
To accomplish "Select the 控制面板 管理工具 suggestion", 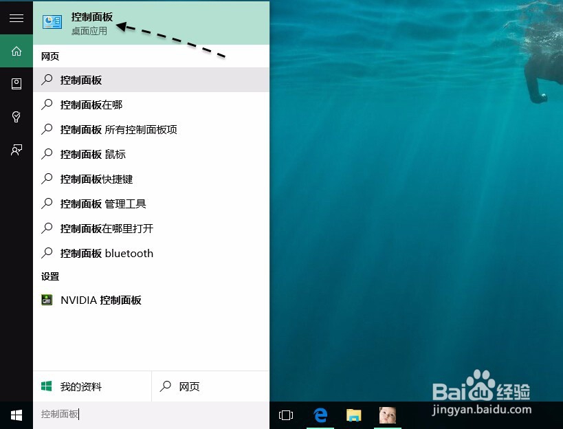I will (x=96, y=203).
